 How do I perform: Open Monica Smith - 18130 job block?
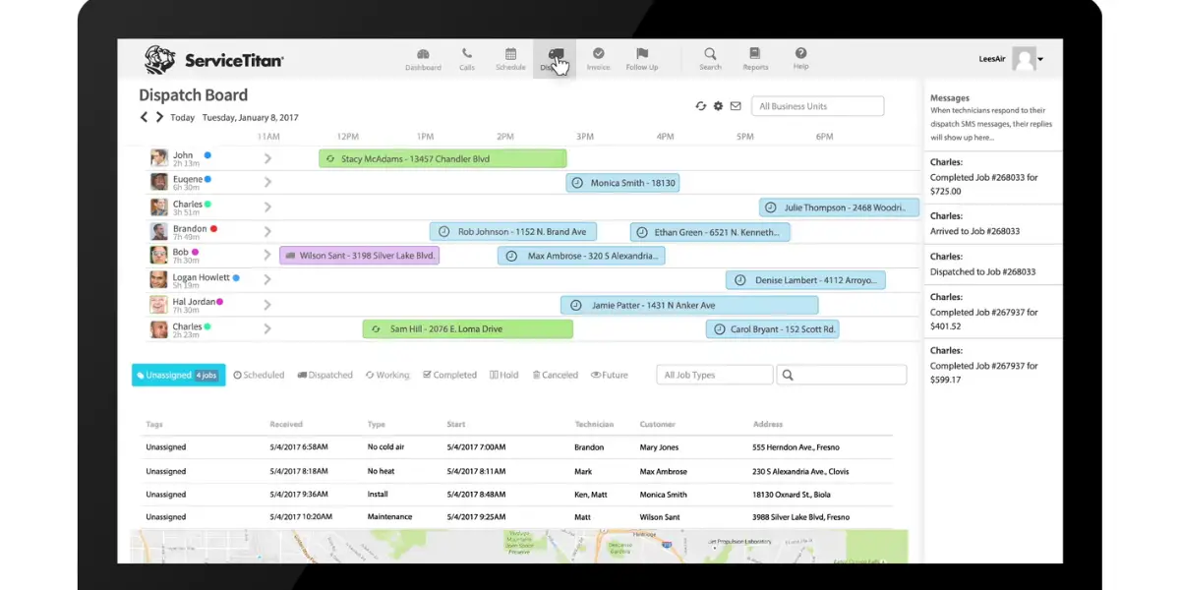[622, 183]
